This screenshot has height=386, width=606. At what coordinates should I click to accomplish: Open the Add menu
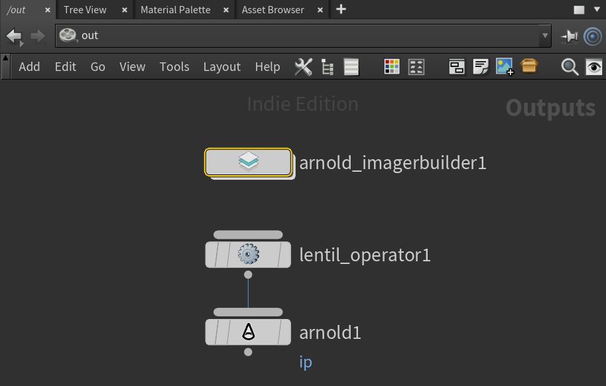pos(29,67)
